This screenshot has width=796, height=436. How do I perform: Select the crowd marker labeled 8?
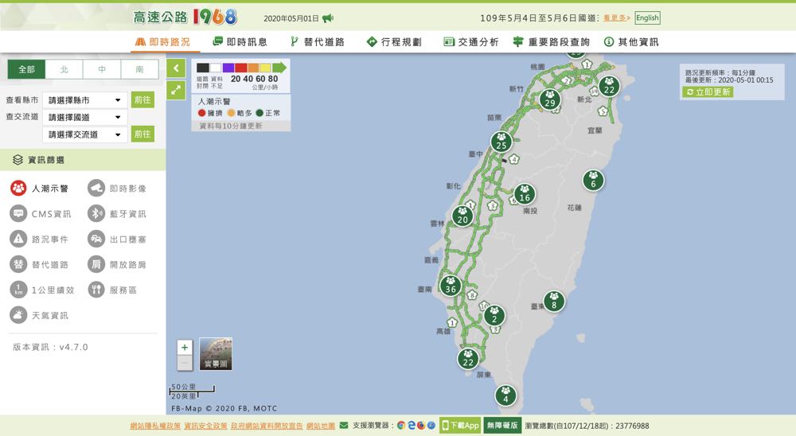(x=554, y=301)
